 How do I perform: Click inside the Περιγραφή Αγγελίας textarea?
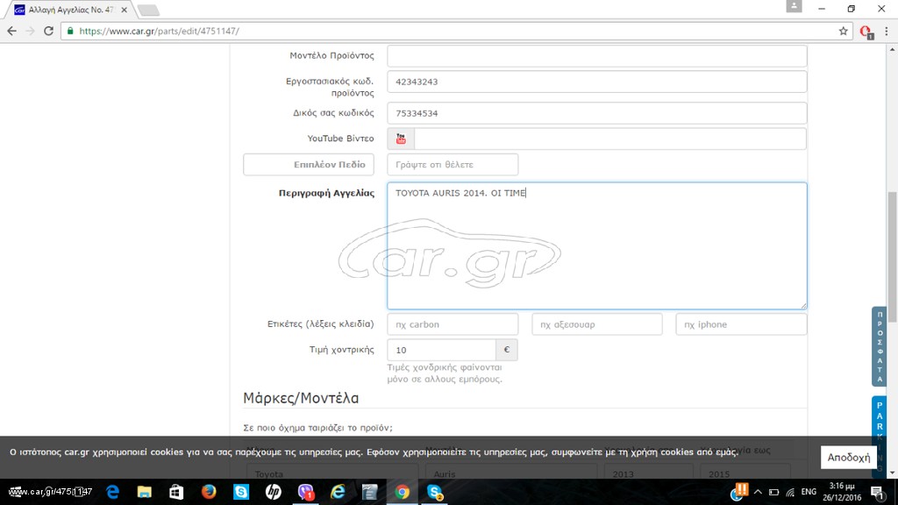(596, 246)
